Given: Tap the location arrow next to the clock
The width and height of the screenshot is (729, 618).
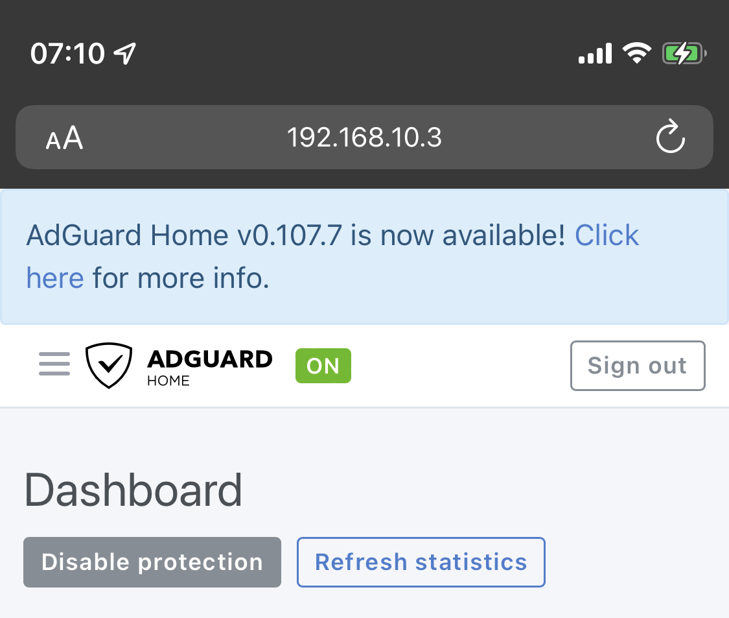Looking at the screenshot, I should (x=125, y=53).
